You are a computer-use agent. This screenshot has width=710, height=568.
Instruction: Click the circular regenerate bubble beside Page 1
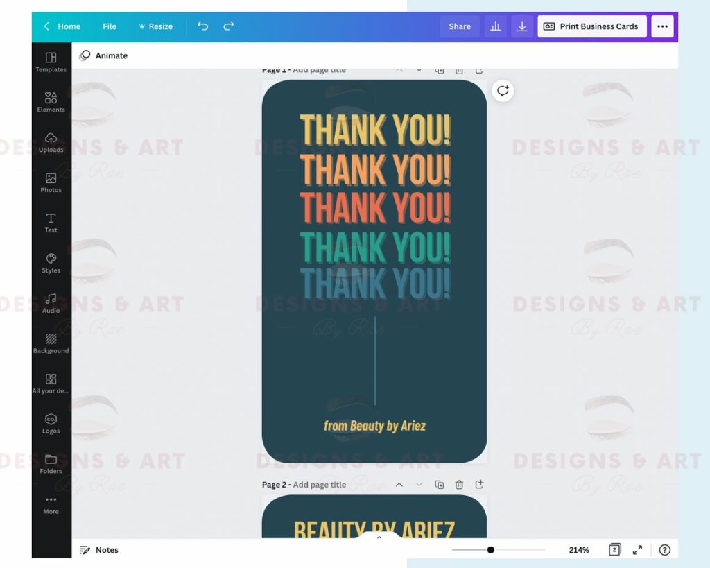coord(503,91)
